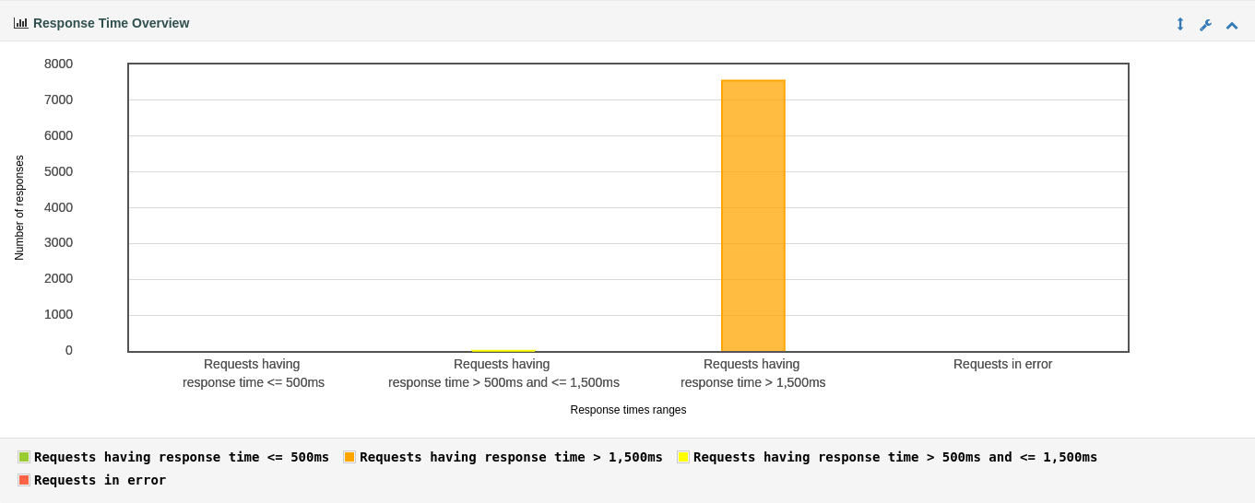Toggle the orange > 1,500ms legend swatch
The image size is (1255, 503).
pos(349,457)
